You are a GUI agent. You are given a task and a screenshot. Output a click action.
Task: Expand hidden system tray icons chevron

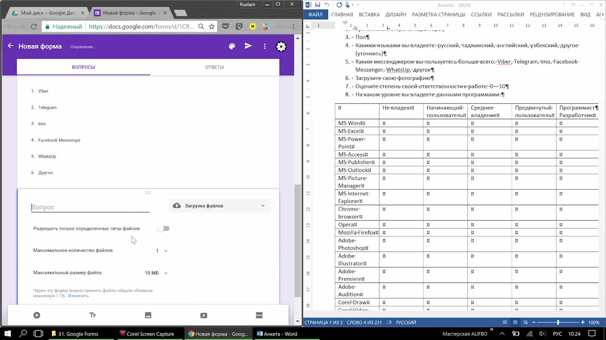pos(502,334)
